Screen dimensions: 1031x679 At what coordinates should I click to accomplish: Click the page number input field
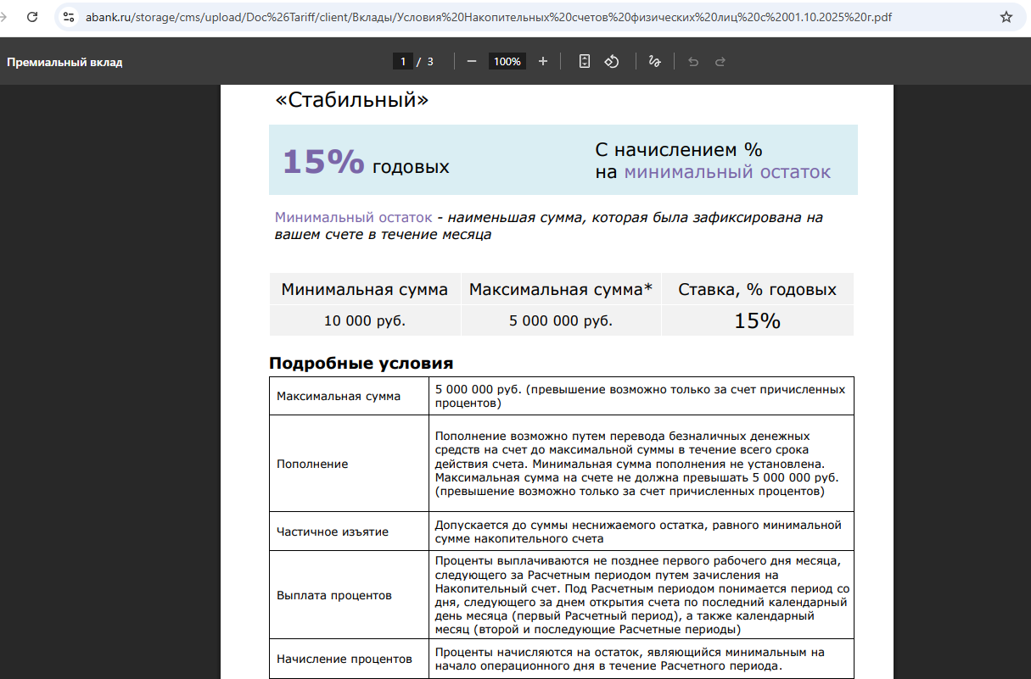(403, 61)
